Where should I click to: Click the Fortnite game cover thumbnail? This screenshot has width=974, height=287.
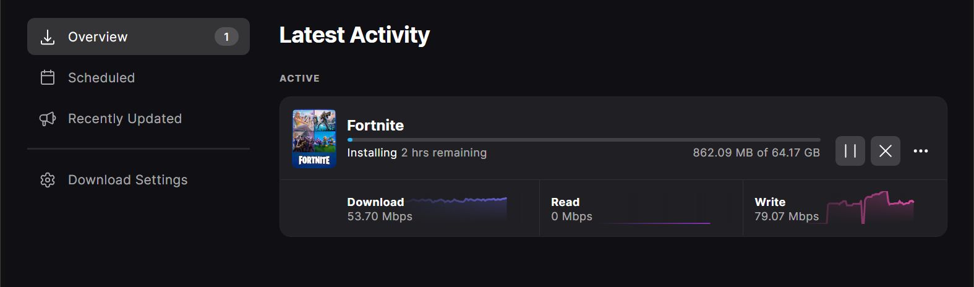(314, 139)
